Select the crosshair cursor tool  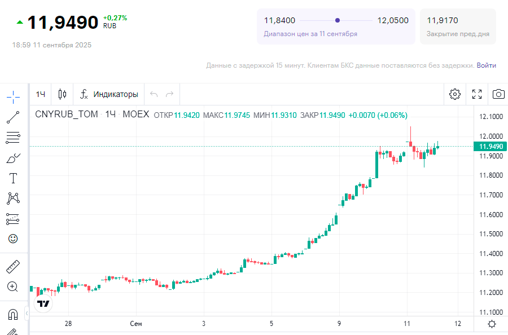click(x=13, y=96)
